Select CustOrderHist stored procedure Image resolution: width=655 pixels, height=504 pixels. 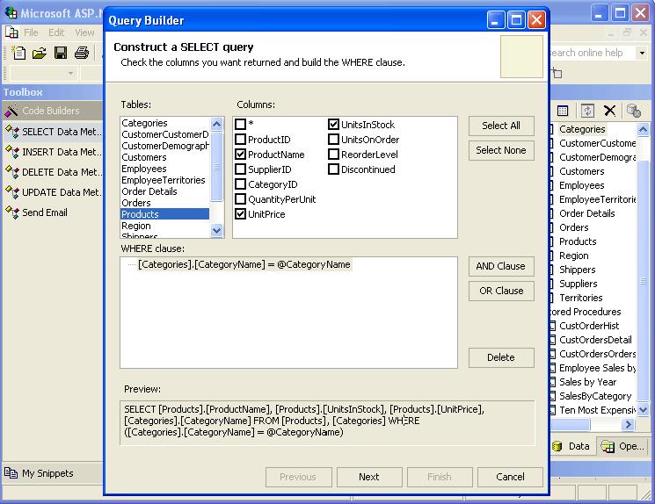[x=589, y=326]
